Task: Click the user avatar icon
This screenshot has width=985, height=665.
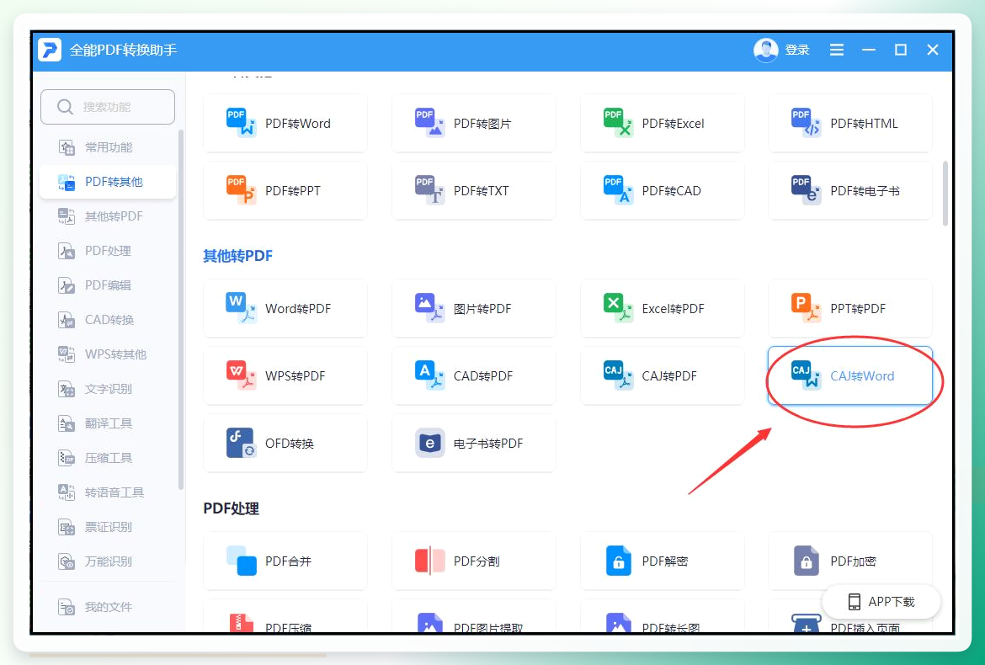Action: coord(766,51)
